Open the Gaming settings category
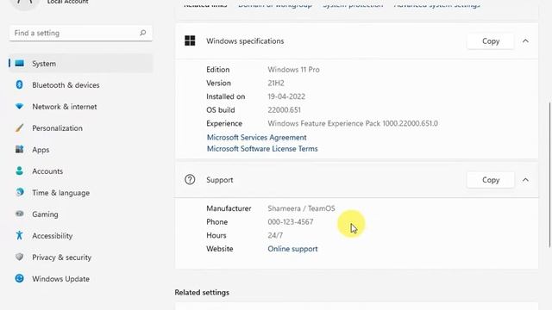 80,214
